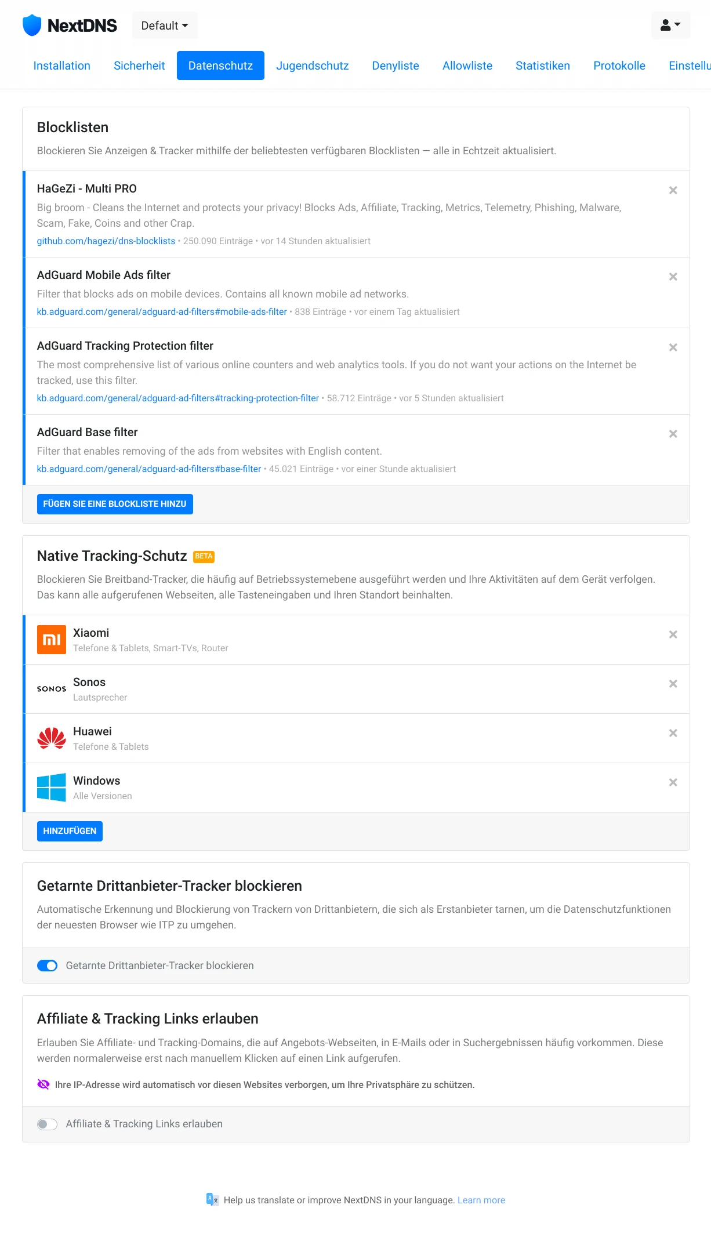
Task: Click the Huawei logo icon
Action: click(52, 738)
